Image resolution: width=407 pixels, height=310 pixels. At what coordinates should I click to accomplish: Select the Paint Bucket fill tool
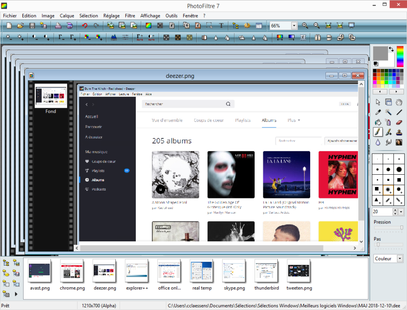coord(378,122)
